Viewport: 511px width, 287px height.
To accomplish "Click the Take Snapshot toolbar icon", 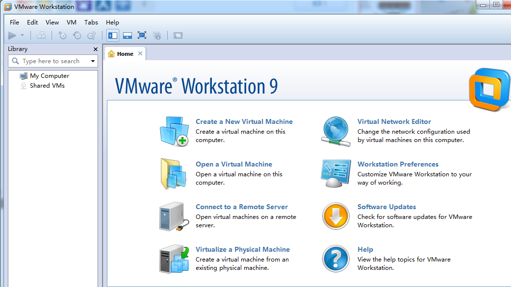I will click(x=62, y=35).
